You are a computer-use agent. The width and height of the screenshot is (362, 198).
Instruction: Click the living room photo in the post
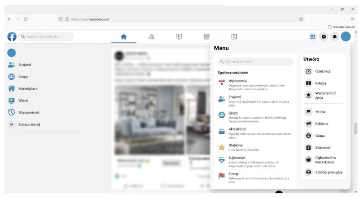click(149, 120)
